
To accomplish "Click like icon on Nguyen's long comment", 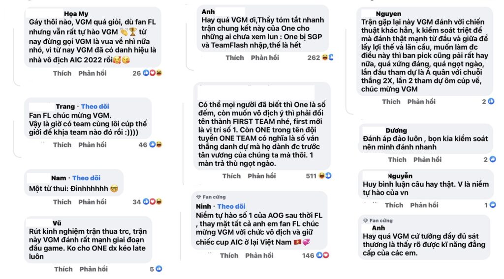I will pos(492,102).
